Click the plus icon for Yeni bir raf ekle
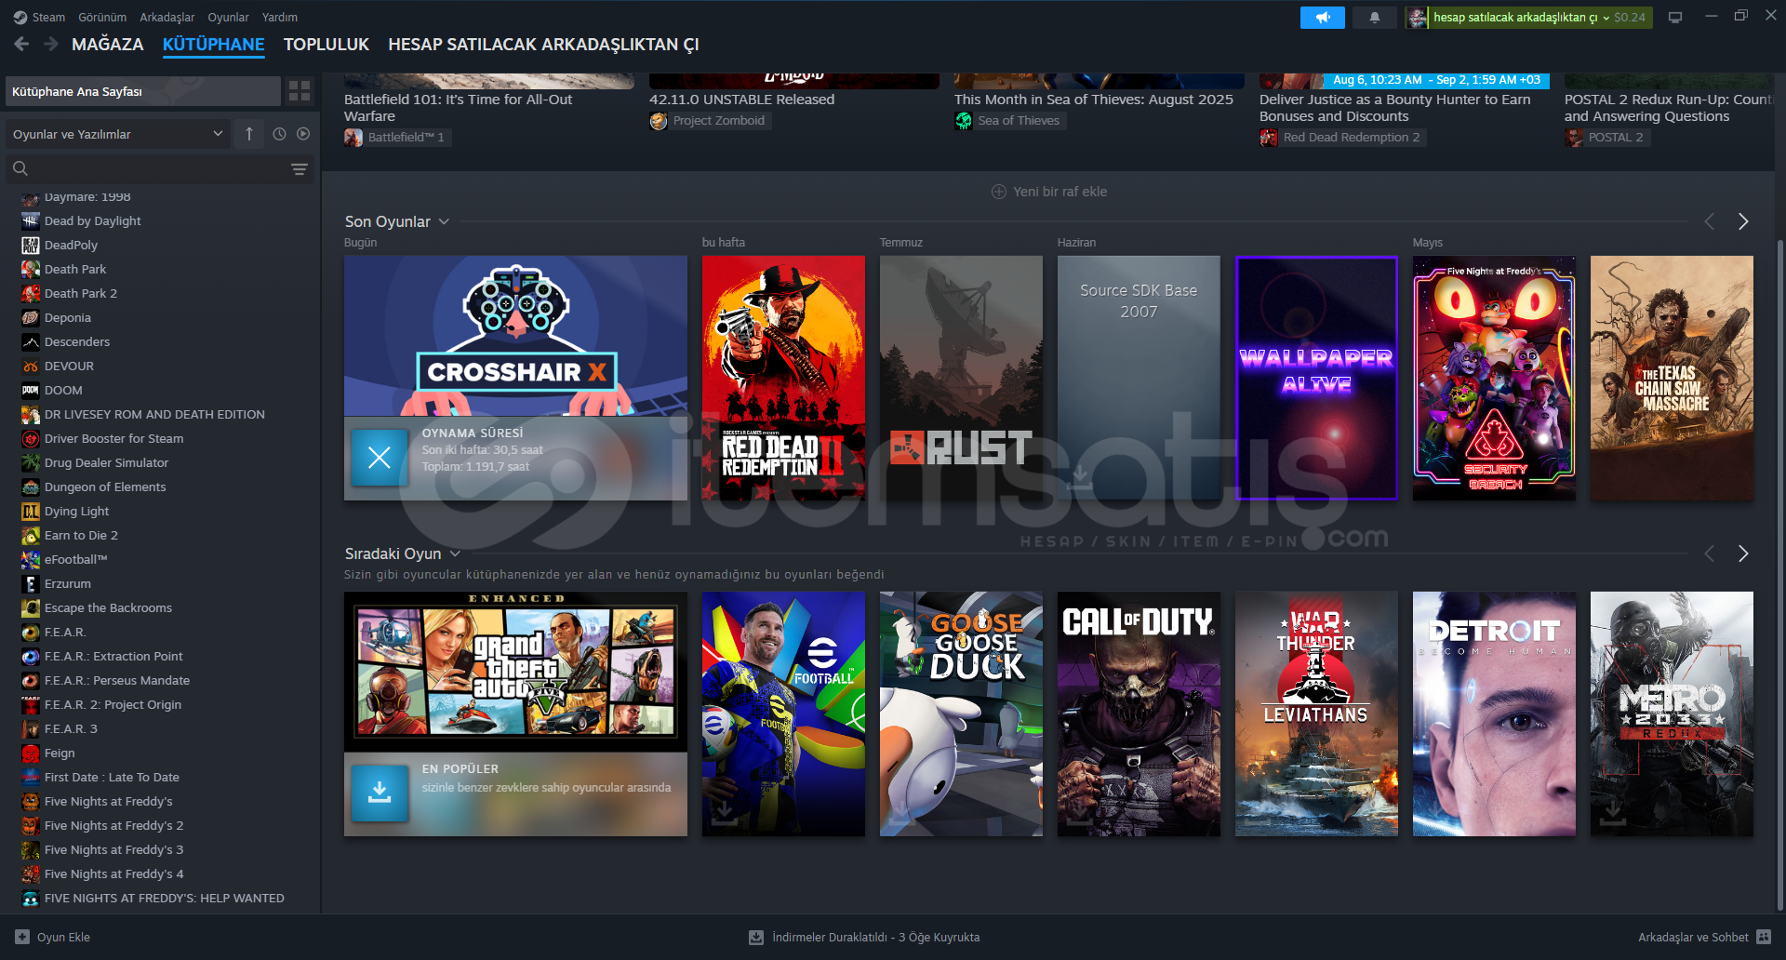Viewport: 1786px width, 960px height. click(999, 192)
